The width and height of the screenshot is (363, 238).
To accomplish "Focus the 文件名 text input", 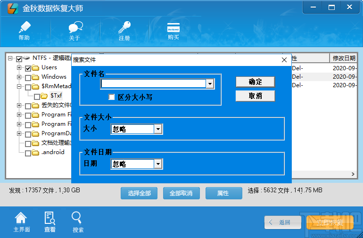I will pyautogui.click(x=153, y=84).
